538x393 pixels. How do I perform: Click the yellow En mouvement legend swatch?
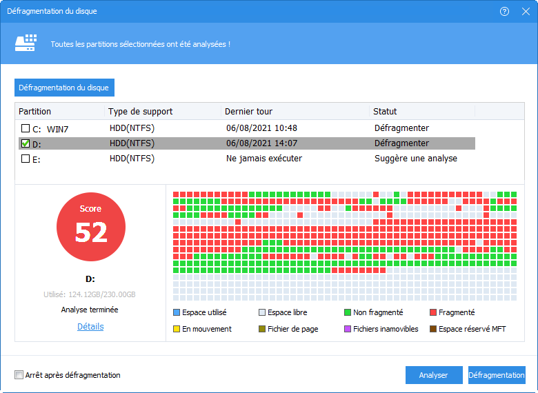click(177, 329)
